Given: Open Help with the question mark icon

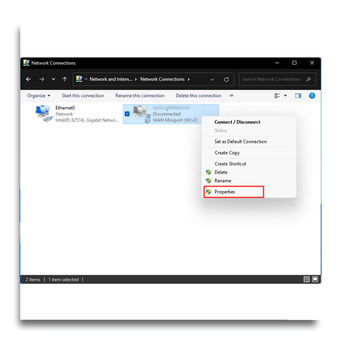Looking at the screenshot, I should tap(312, 95).
